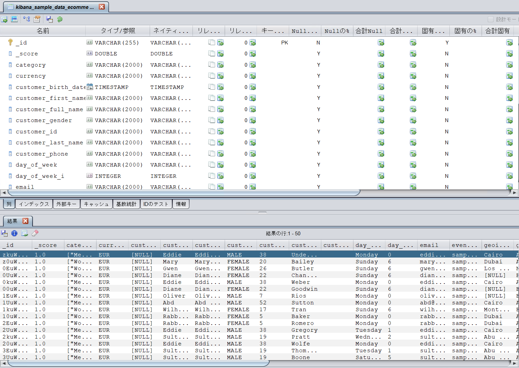Switch to the 列 tab
519x368 pixels.
point(9,204)
